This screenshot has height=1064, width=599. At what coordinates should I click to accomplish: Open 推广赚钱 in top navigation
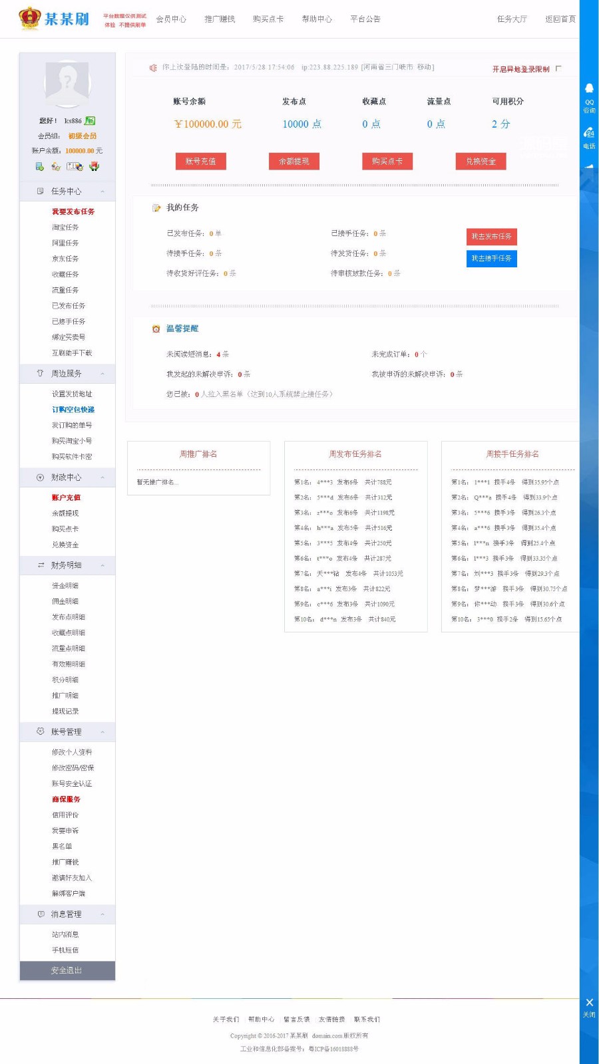(x=220, y=19)
